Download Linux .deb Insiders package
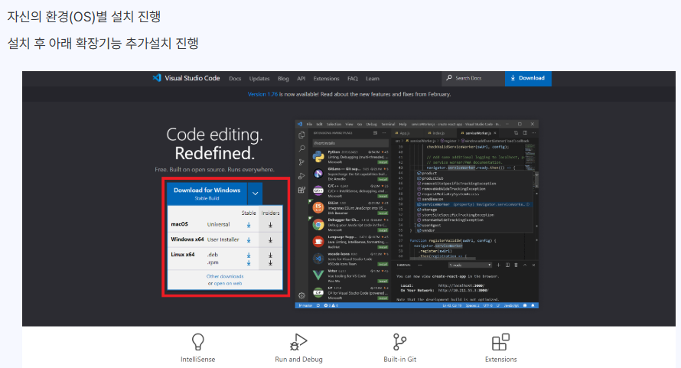Image resolution: width=681 pixels, height=368 pixels. [x=270, y=255]
